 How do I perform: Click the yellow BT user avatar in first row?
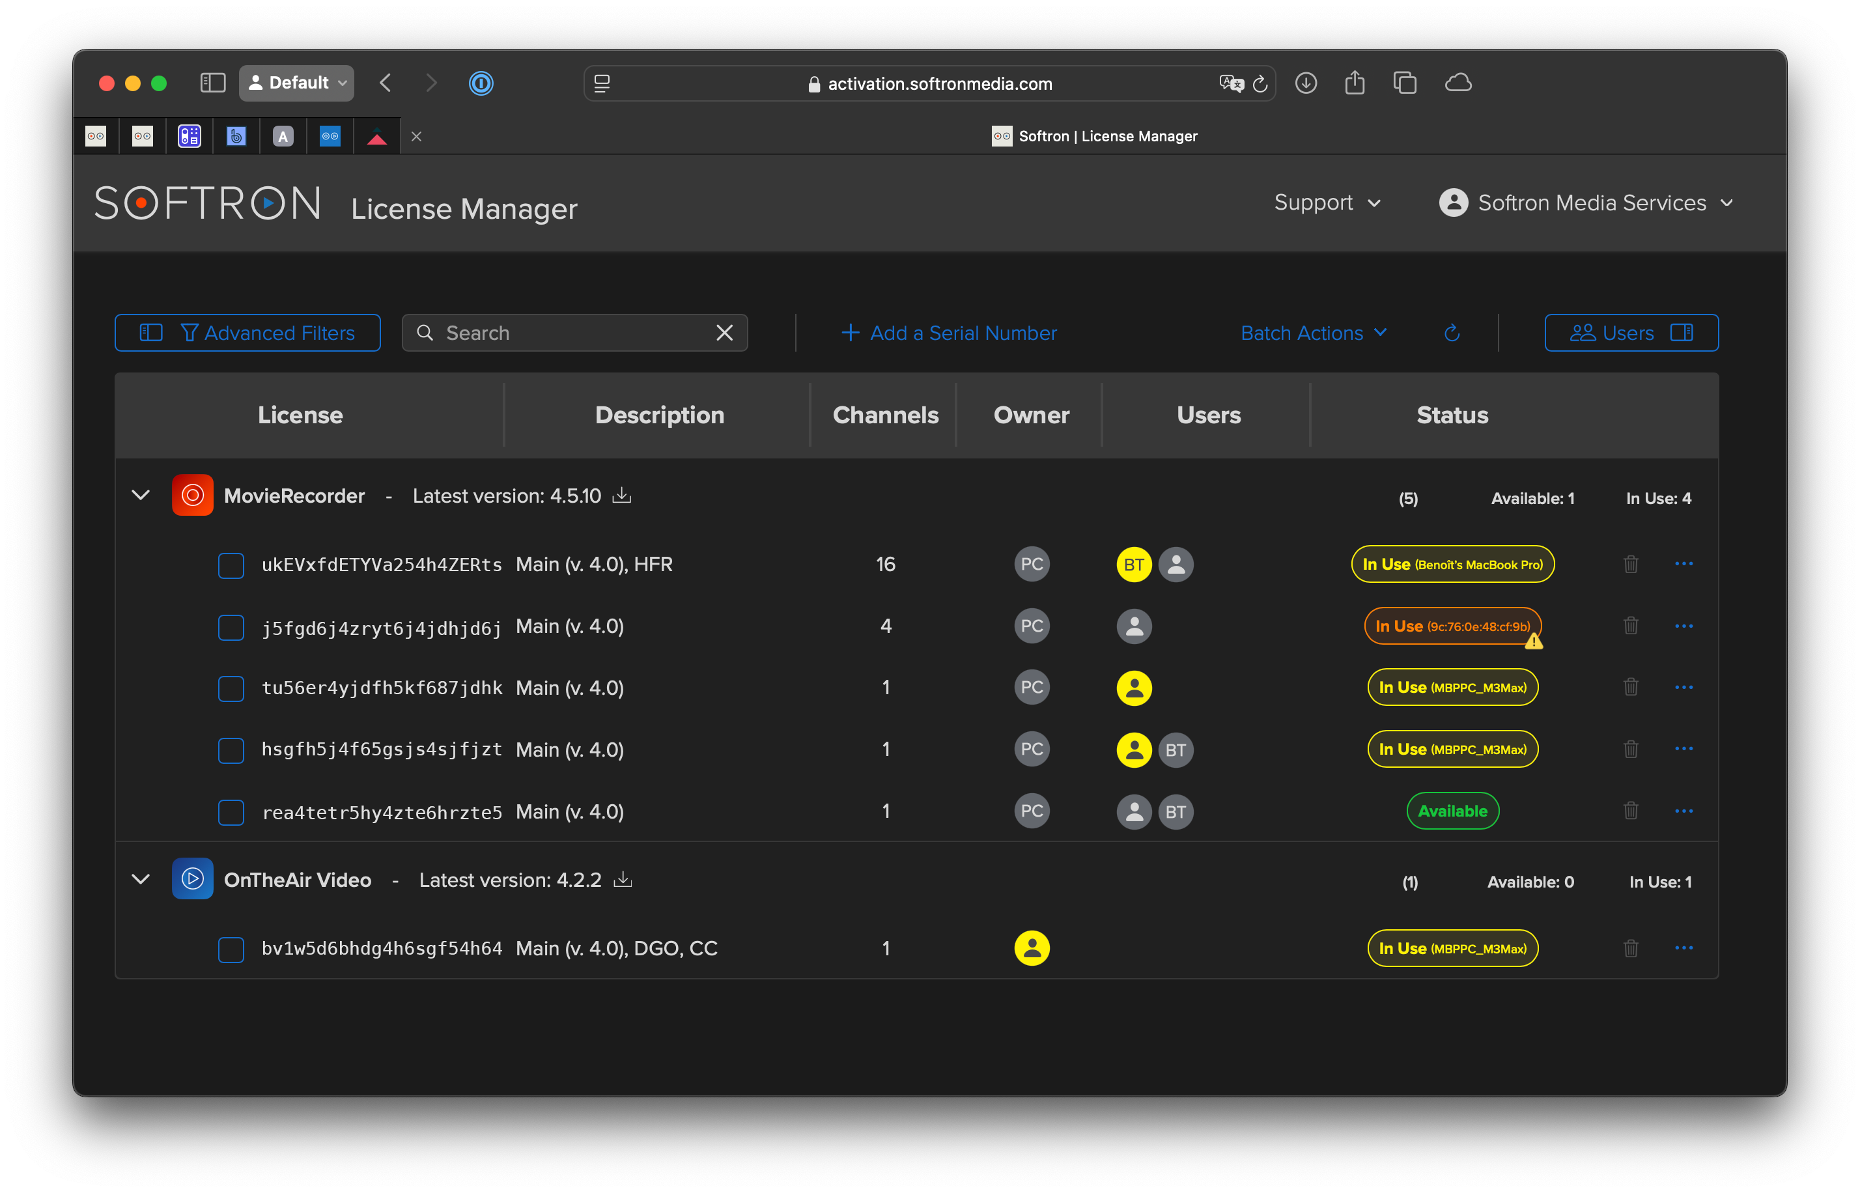1133,564
